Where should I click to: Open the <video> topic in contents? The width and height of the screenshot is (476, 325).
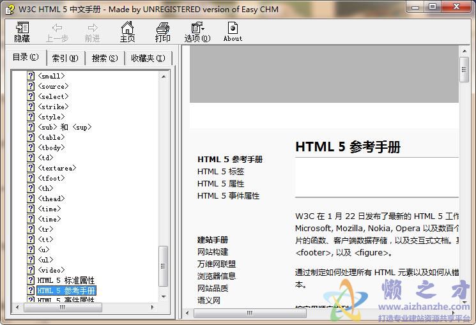[x=51, y=270]
